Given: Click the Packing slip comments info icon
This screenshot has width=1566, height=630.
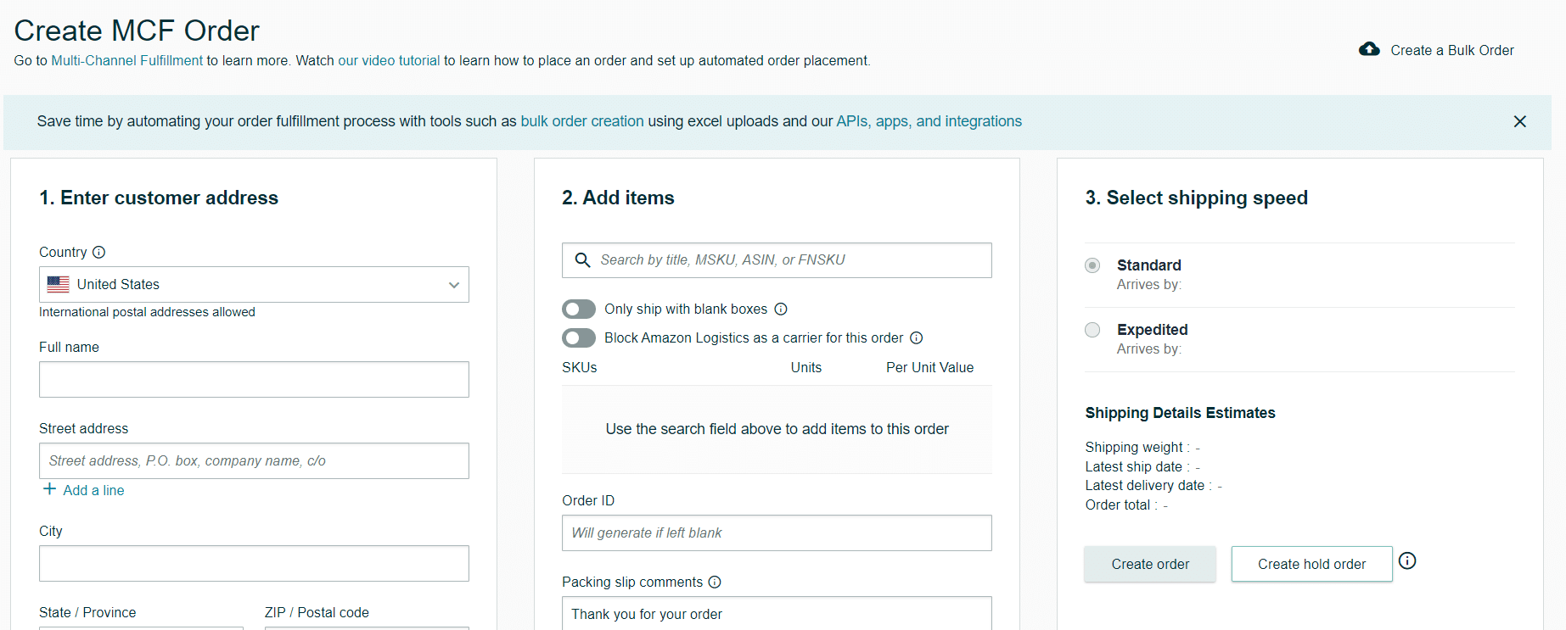Looking at the screenshot, I should (715, 582).
